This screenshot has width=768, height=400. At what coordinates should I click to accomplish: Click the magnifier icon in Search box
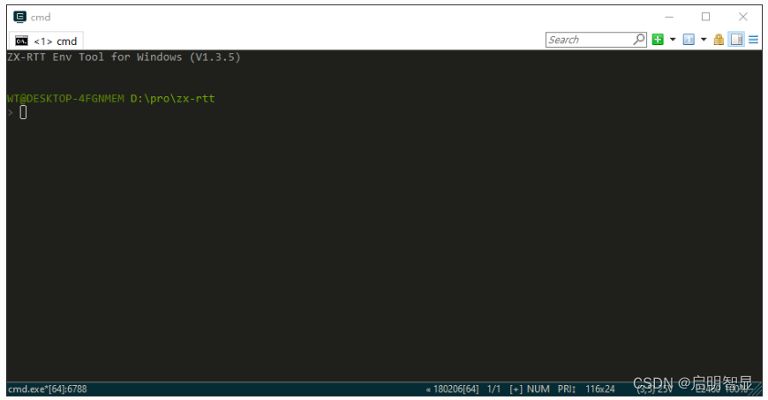tap(639, 39)
